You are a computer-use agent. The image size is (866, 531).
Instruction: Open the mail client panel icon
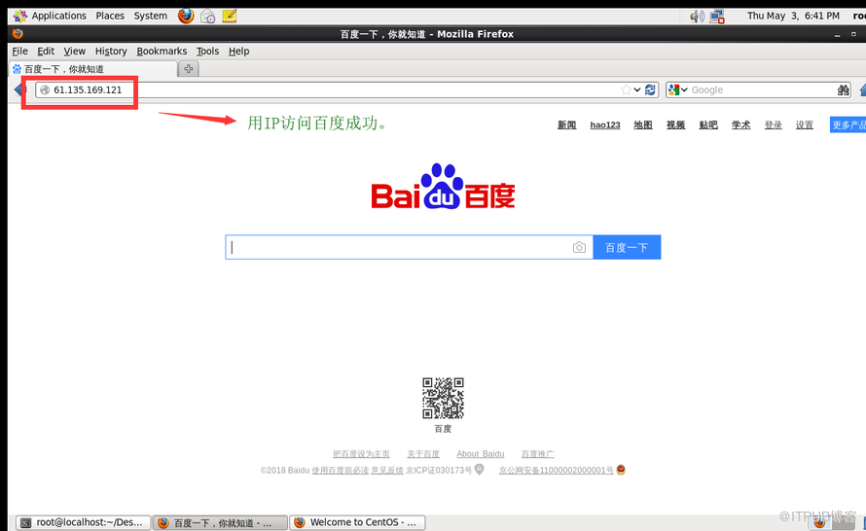point(207,16)
